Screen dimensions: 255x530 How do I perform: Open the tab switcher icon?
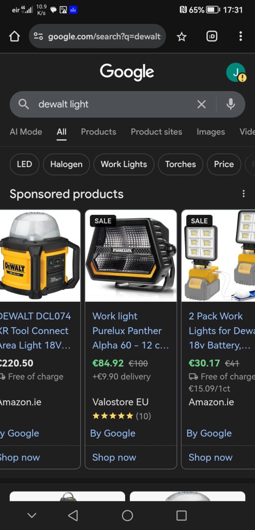coord(212,37)
